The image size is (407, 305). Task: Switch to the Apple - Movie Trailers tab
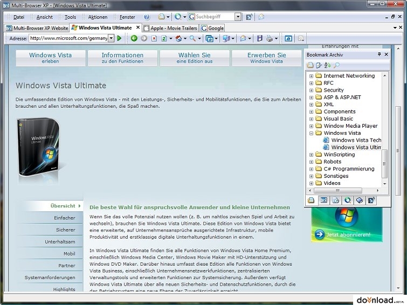coord(171,28)
